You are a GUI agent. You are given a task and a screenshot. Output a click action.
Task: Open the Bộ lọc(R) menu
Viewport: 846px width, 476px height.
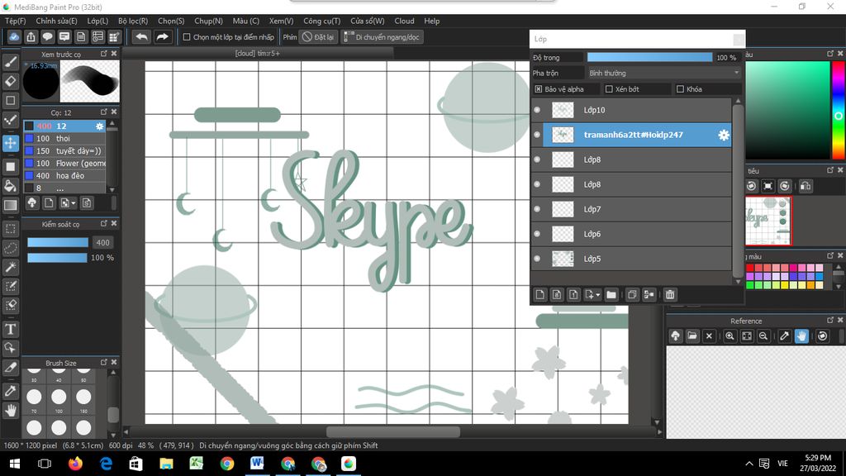(133, 21)
